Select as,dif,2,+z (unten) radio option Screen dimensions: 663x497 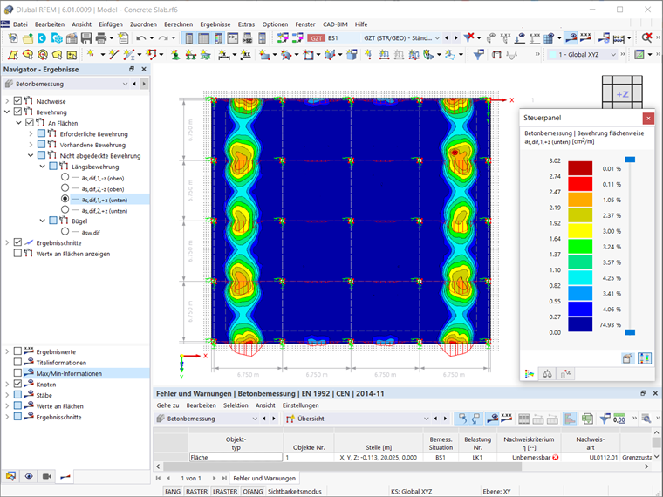[65, 210]
